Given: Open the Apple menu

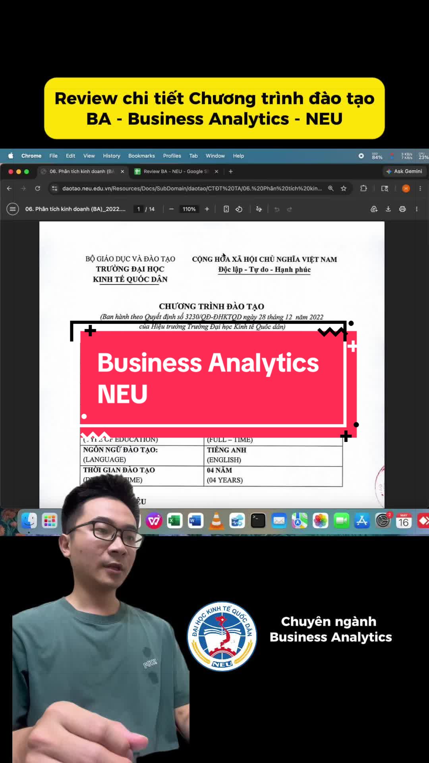Looking at the screenshot, I should tap(11, 156).
